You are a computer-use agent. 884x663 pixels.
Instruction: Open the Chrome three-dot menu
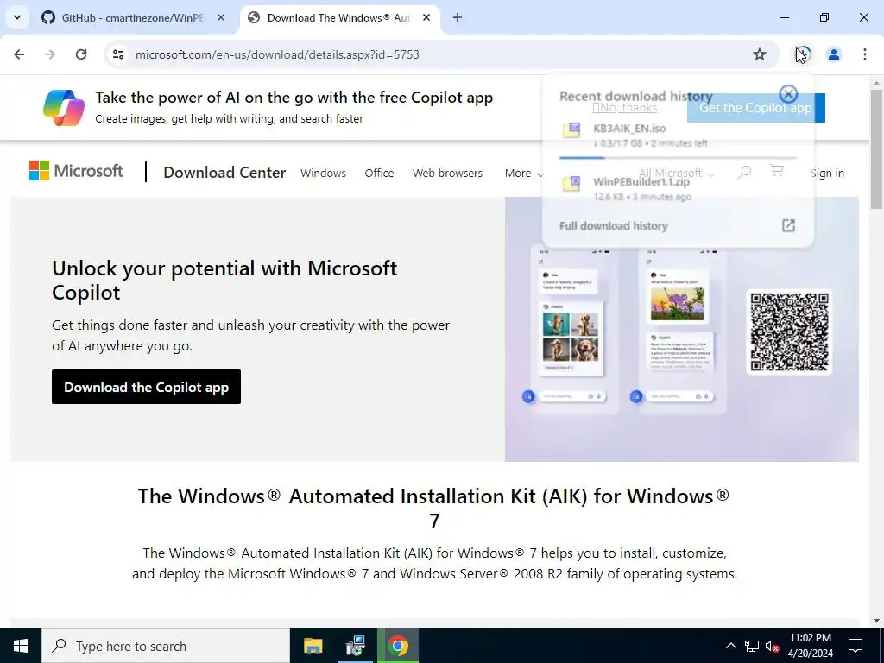click(x=864, y=54)
